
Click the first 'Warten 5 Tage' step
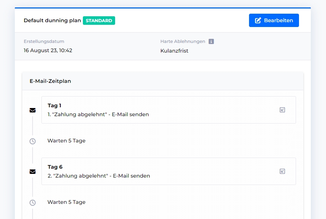click(67, 141)
